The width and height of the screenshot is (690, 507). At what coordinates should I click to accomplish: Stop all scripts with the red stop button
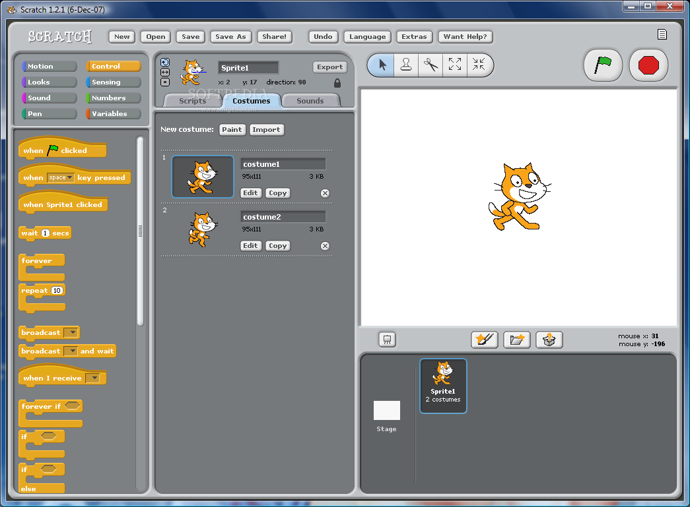(x=648, y=65)
